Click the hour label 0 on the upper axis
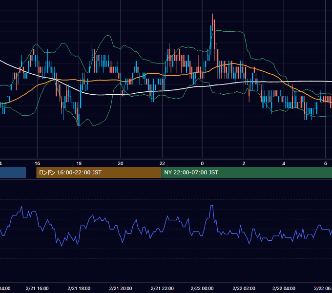 click(202, 164)
